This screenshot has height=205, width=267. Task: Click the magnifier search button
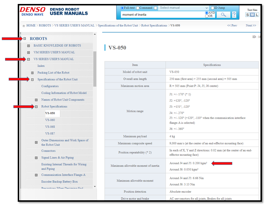pos(224,14)
